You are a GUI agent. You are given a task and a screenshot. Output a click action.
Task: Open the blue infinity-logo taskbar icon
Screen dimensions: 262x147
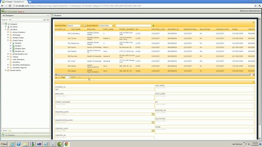tap(39, 144)
